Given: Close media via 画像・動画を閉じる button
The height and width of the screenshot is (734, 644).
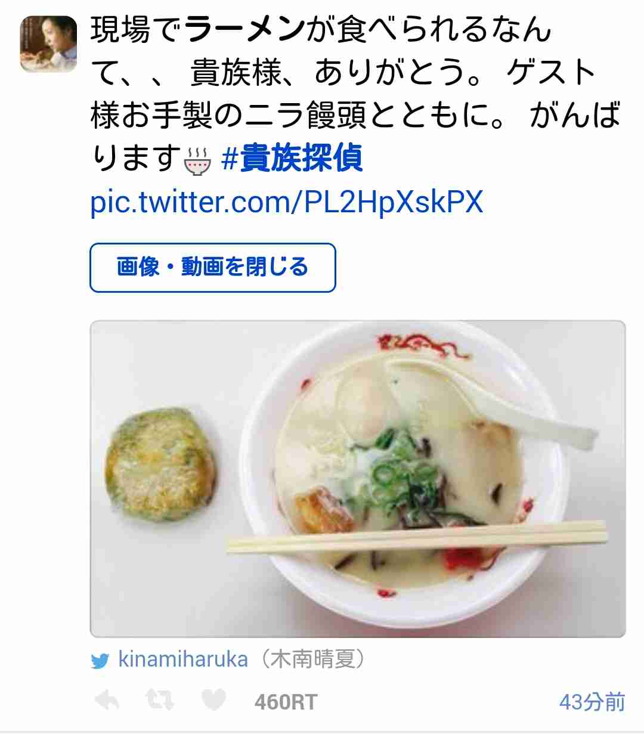Looking at the screenshot, I should [213, 267].
